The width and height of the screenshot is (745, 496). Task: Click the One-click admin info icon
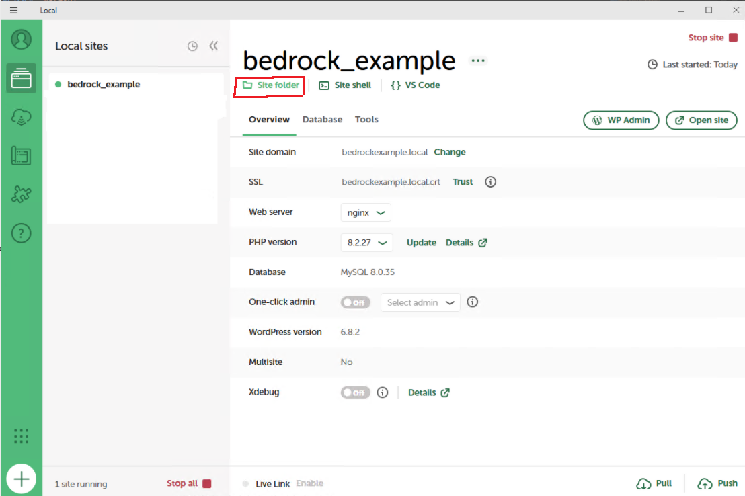(x=472, y=302)
